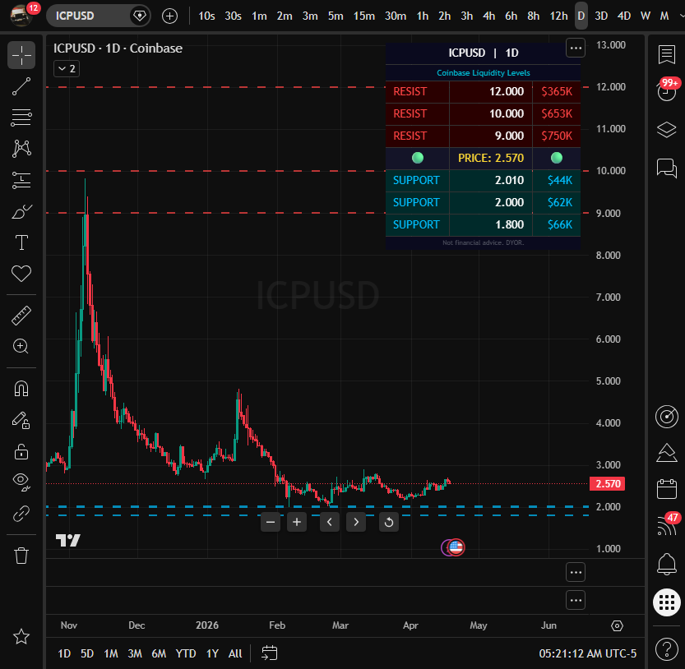Screen dimensions: 685x669
Task: Open the Watchlist panel
Action: [x=667, y=53]
